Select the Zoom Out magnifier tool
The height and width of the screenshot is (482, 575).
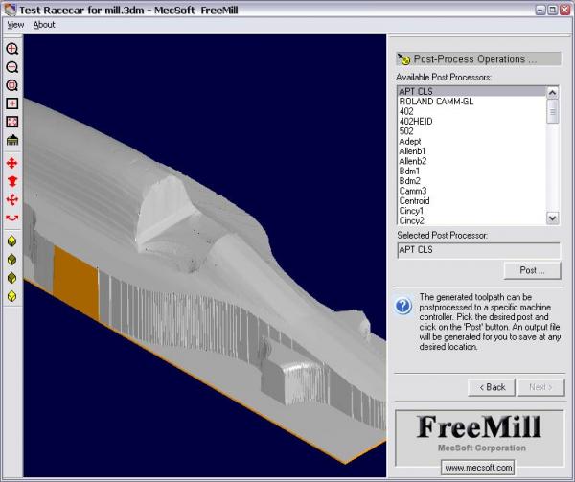[12, 67]
